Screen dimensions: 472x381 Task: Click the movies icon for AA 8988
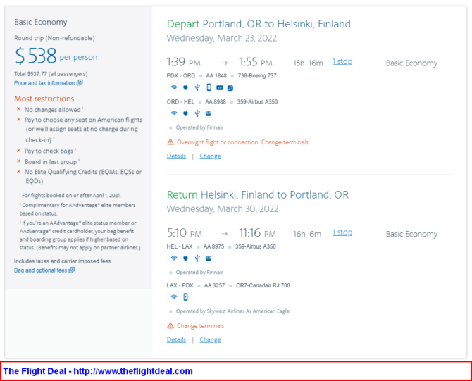click(209, 113)
